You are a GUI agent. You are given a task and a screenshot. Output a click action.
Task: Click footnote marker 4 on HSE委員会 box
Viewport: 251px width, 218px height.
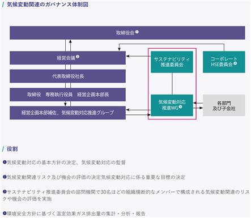235,63
